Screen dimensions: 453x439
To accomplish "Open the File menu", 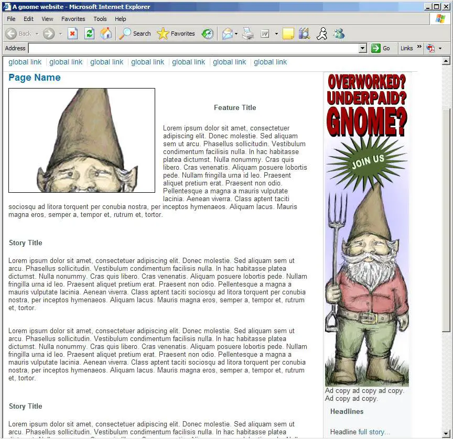I will (x=11, y=19).
